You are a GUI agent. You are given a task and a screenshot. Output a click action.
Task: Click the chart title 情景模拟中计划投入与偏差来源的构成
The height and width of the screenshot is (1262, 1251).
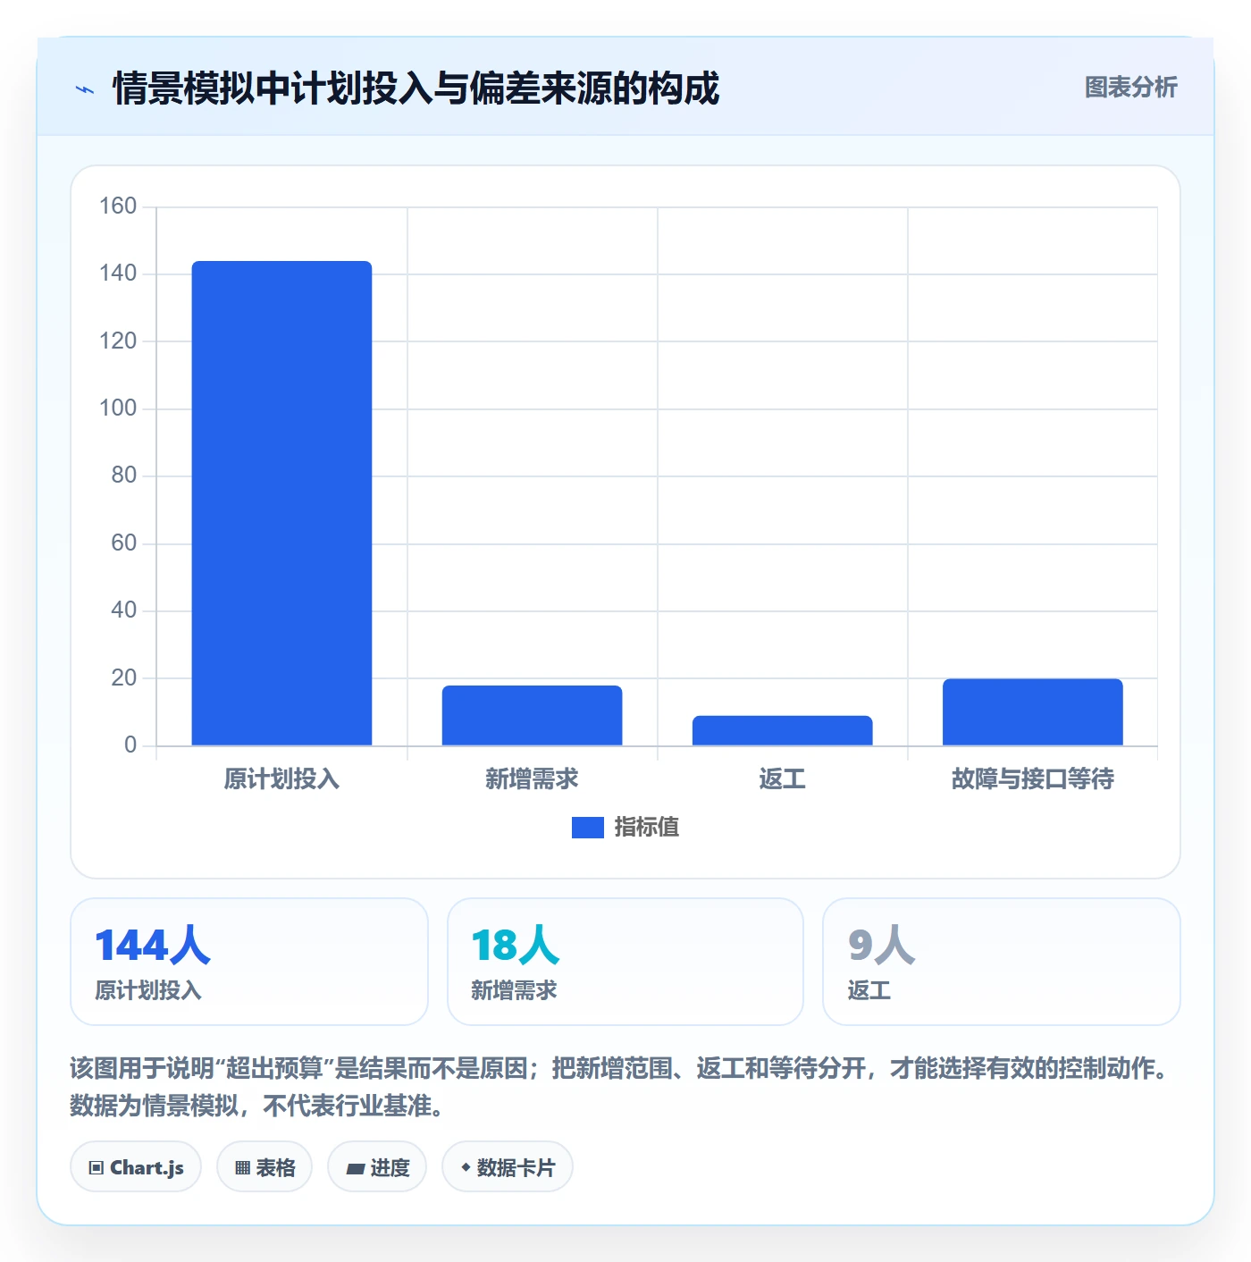click(x=416, y=88)
